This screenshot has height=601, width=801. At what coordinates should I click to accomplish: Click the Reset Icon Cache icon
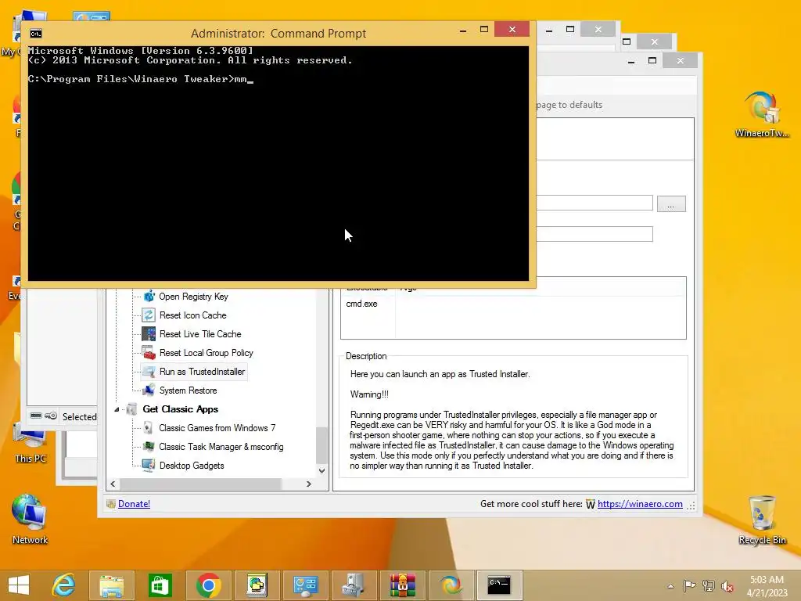(149, 315)
